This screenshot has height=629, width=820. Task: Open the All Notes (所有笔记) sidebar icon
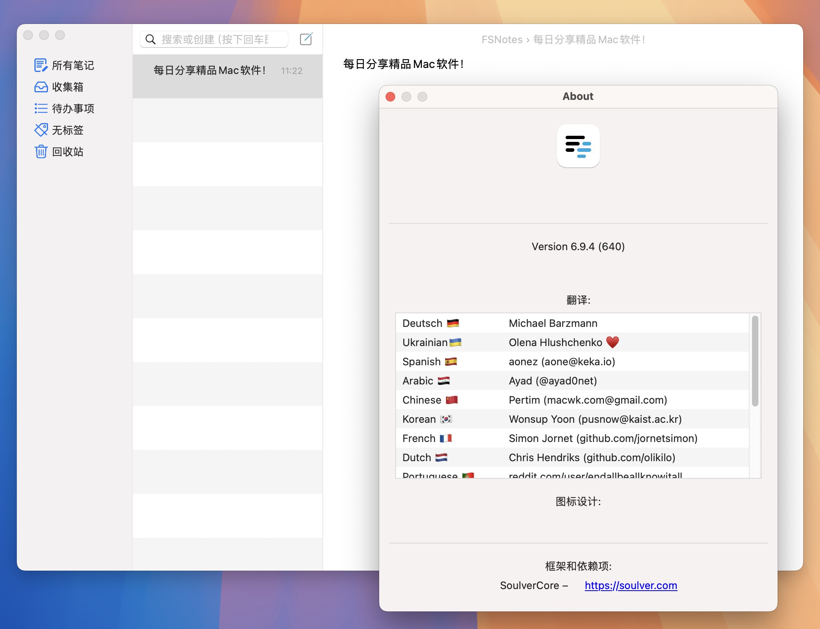(41, 65)
